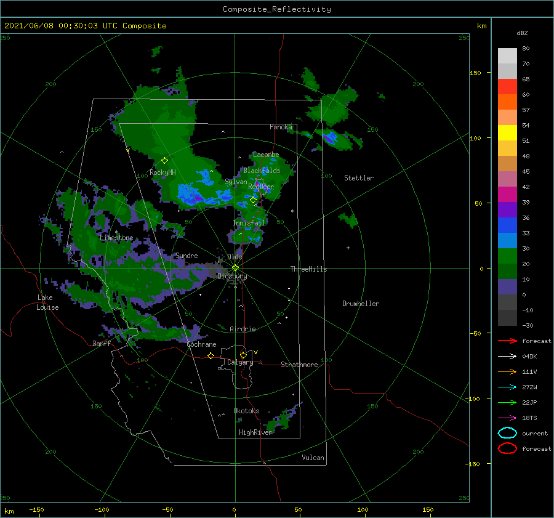Click the Drumheller town label
554x518 pixels.
(361, 304)
